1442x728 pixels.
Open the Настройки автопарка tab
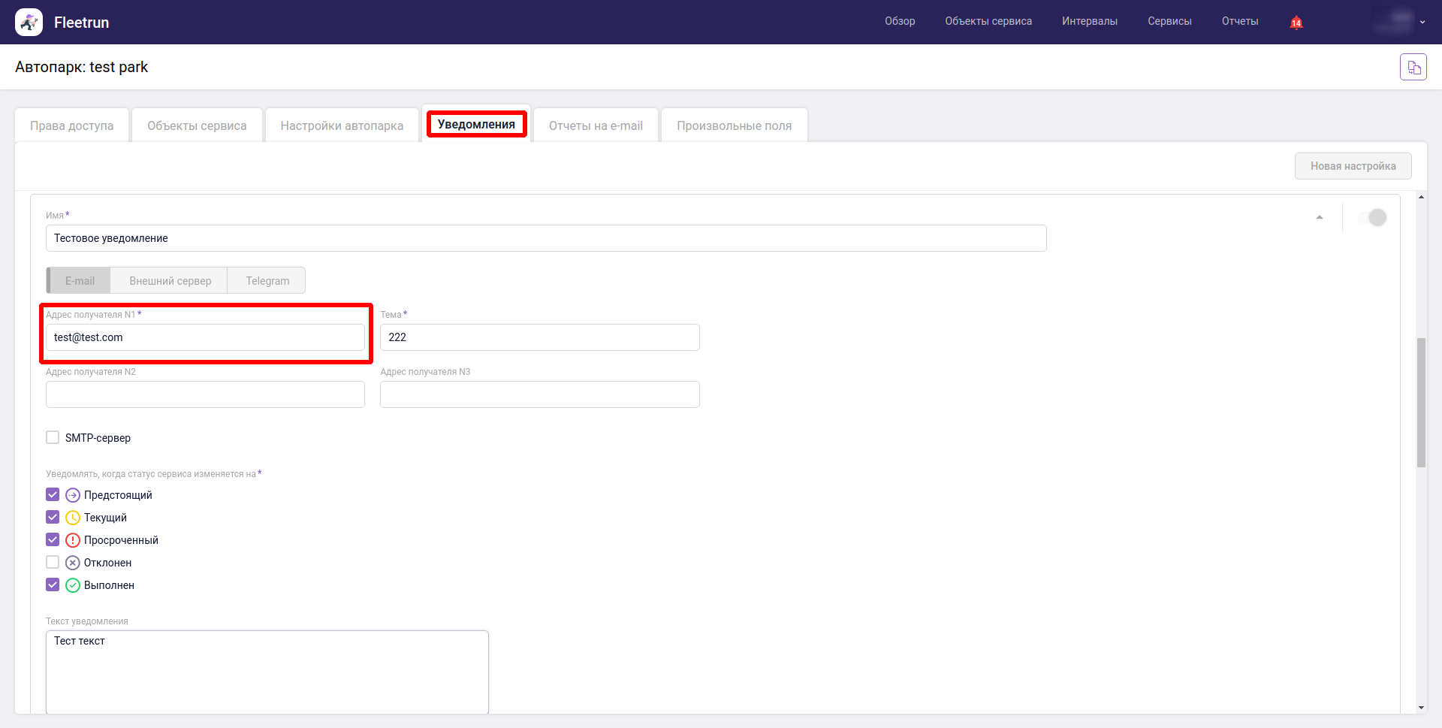tap(342, 125)
